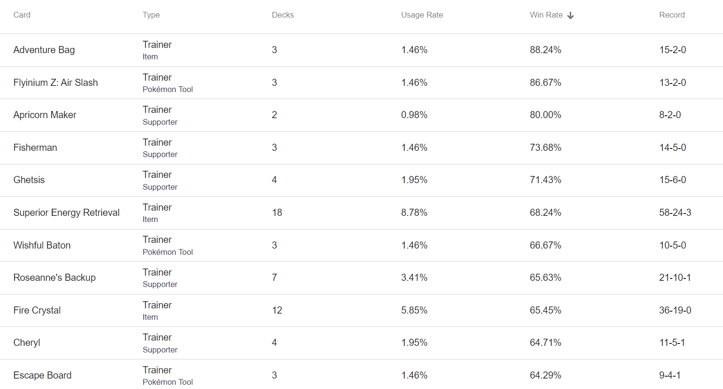Open Roseanne's Backup card entry
Image resolution: width=723 pixels, height=389 pixels.
pyautogui.click(x=55, y=278)
